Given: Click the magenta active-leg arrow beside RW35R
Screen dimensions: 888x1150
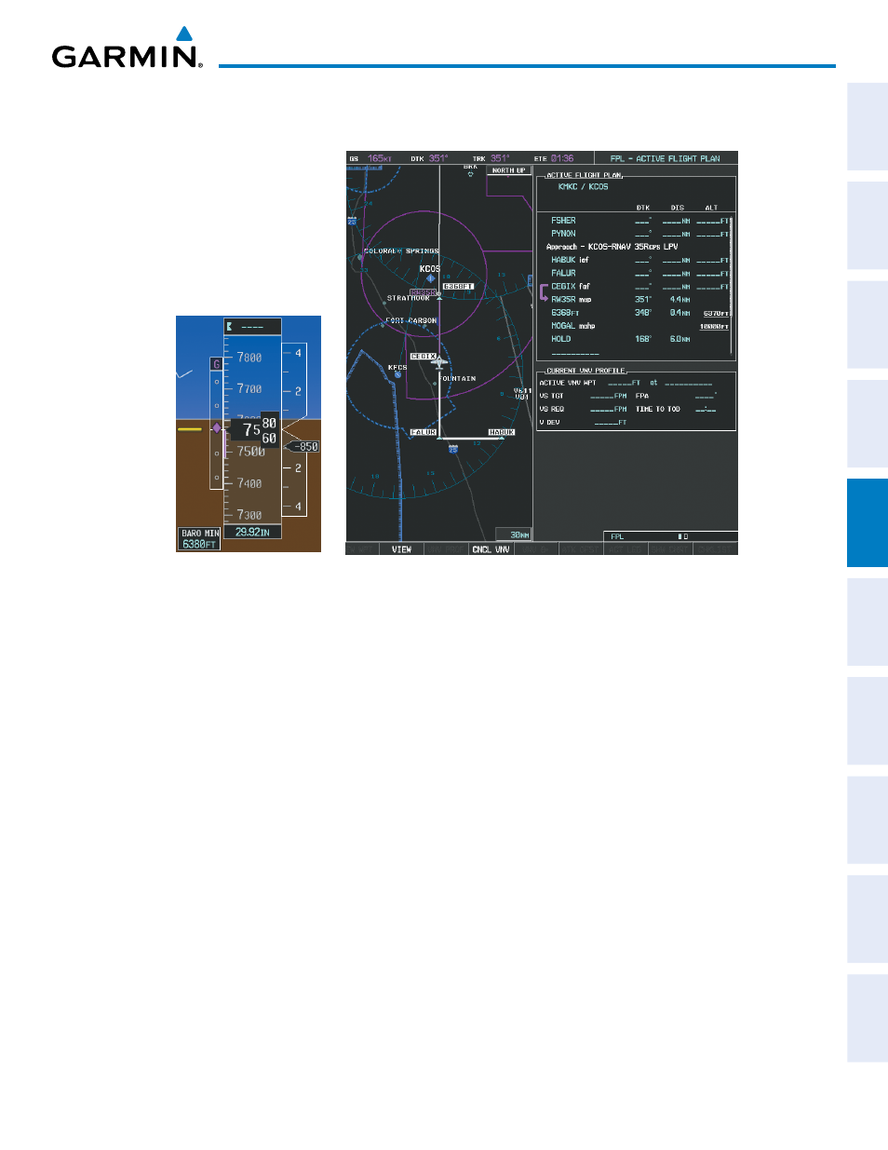Looking at the screenshot, I should click(544, 293).
